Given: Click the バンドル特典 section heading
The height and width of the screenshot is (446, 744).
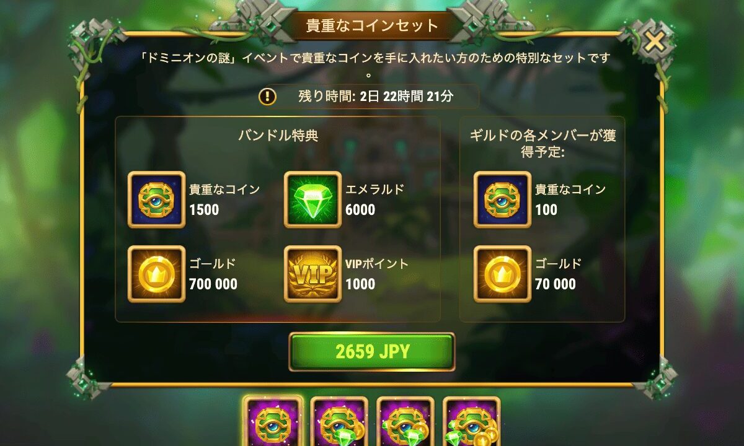Looking at the screenshot, I should click(x=278, y=136).
